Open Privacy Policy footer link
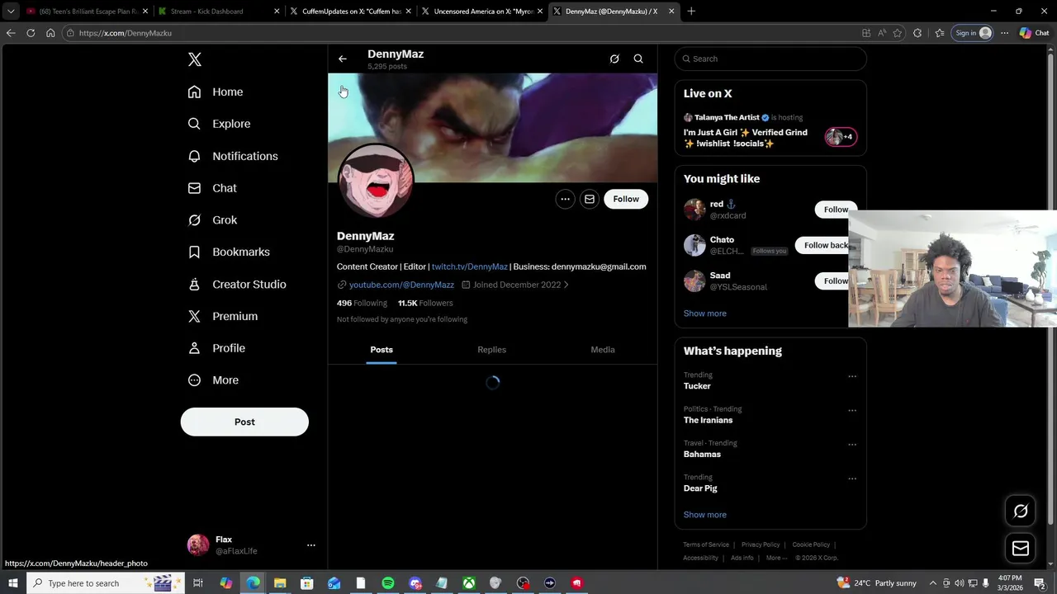Viewport: 1057px width, 594px height. [x=761, y=544]
